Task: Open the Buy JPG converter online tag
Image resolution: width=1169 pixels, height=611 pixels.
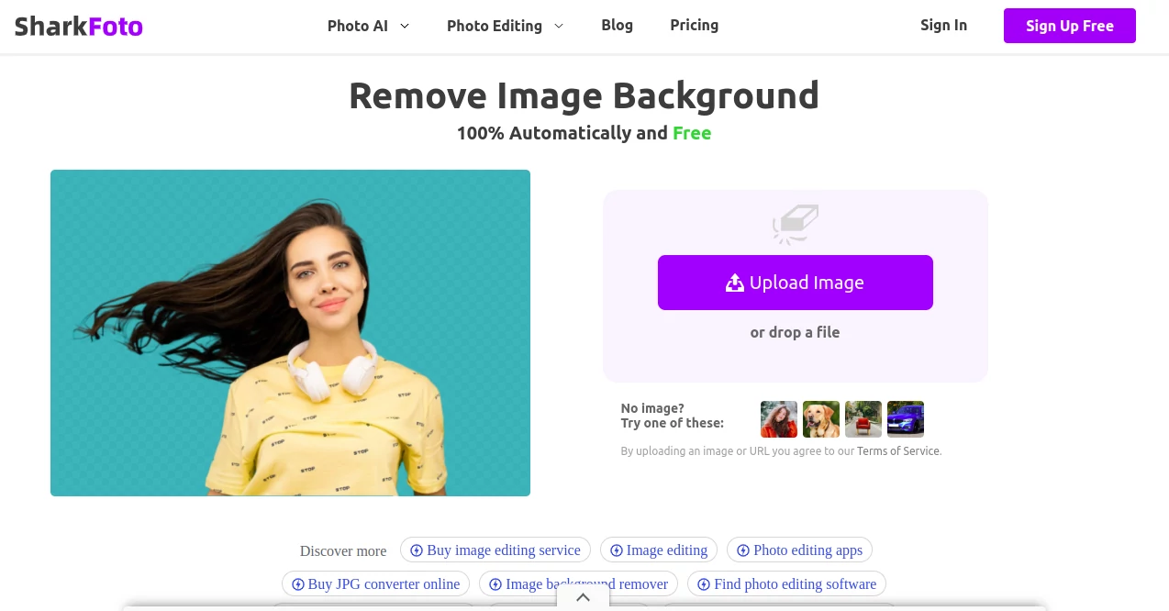Action: tap(375, 583)
